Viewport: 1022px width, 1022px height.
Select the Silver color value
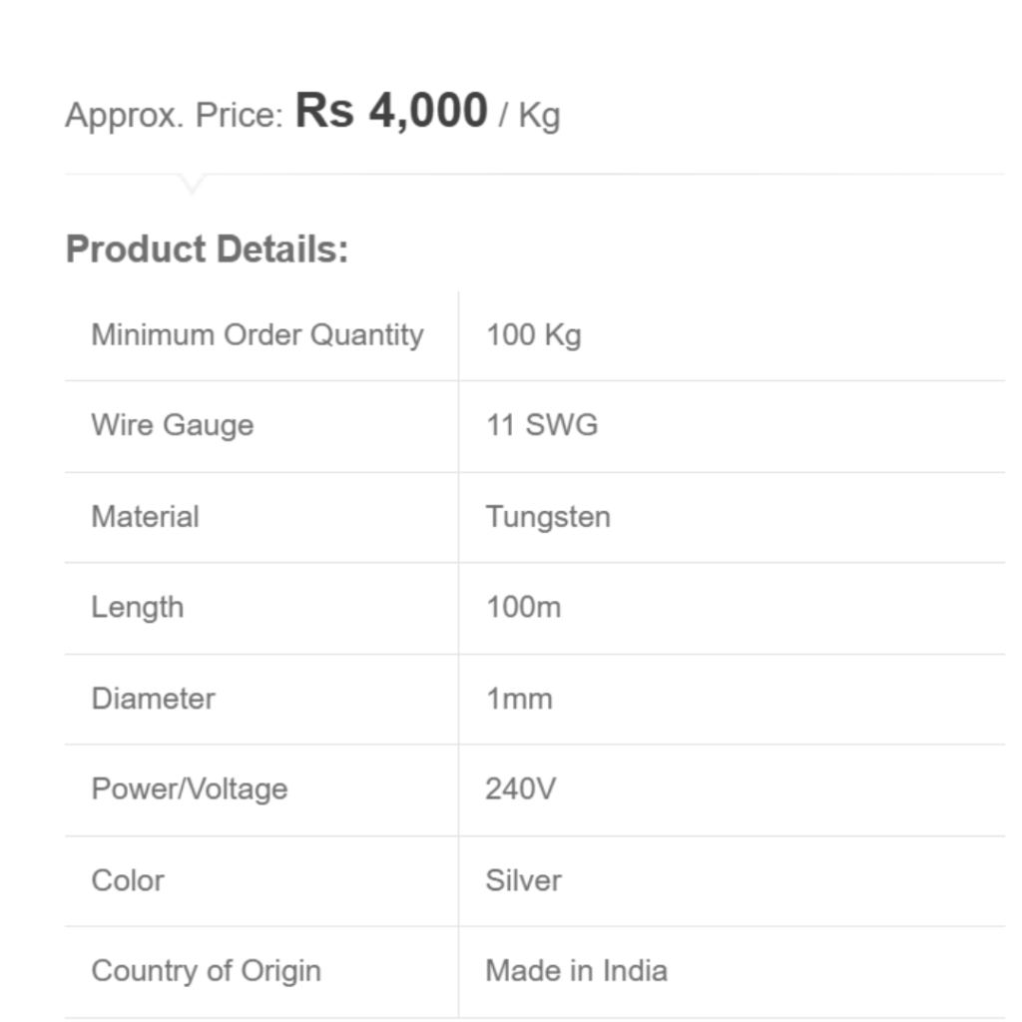click(523, 880)
